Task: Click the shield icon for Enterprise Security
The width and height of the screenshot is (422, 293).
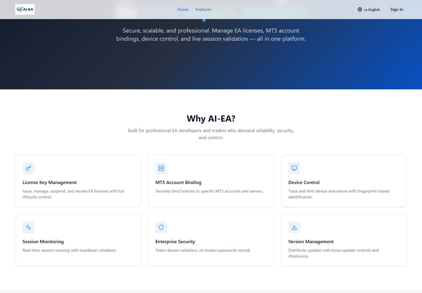Action: coord(161,227)
